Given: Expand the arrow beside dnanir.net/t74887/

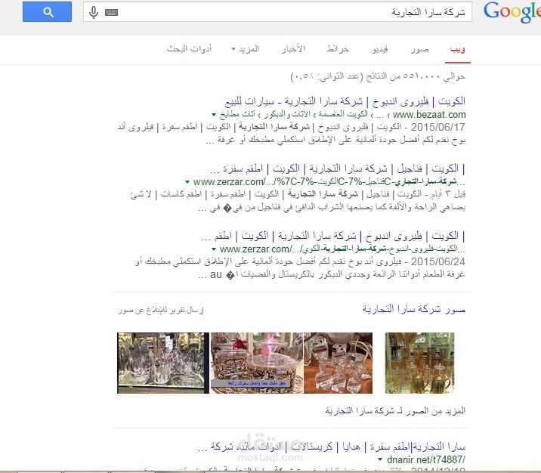Looking at the screenshot, I should point(380,459).
